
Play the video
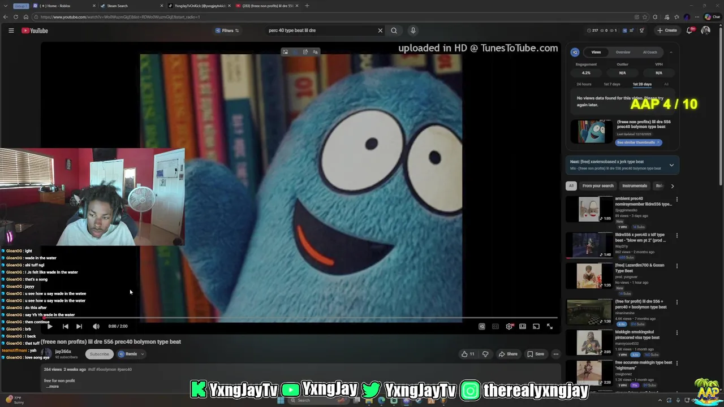click(50, 326)
